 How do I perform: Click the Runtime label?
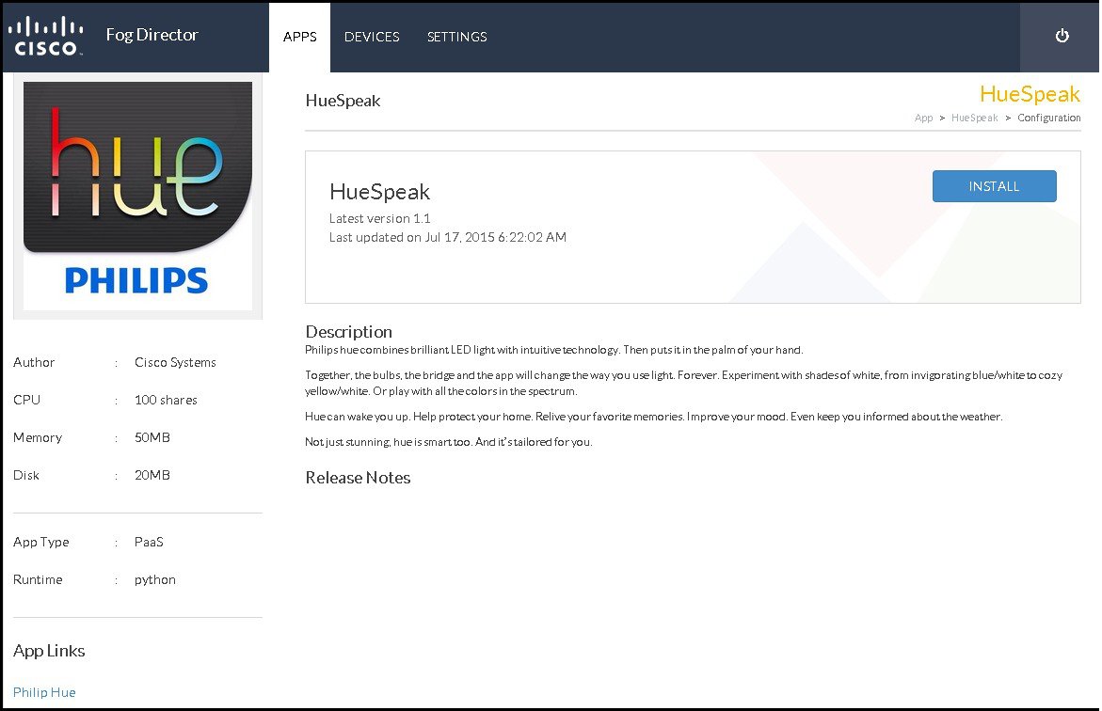tap(38, 580)
